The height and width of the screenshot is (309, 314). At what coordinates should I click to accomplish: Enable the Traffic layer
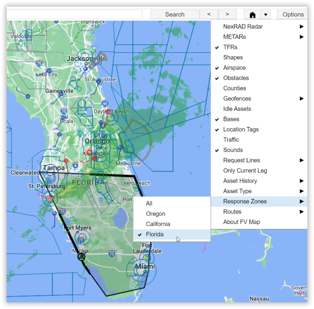point(259,140)
